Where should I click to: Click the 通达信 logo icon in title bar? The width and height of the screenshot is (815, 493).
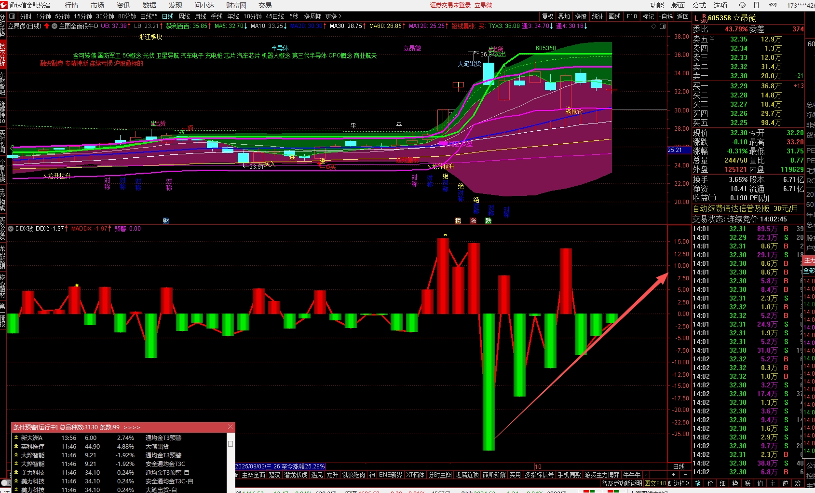coord(4,5)
